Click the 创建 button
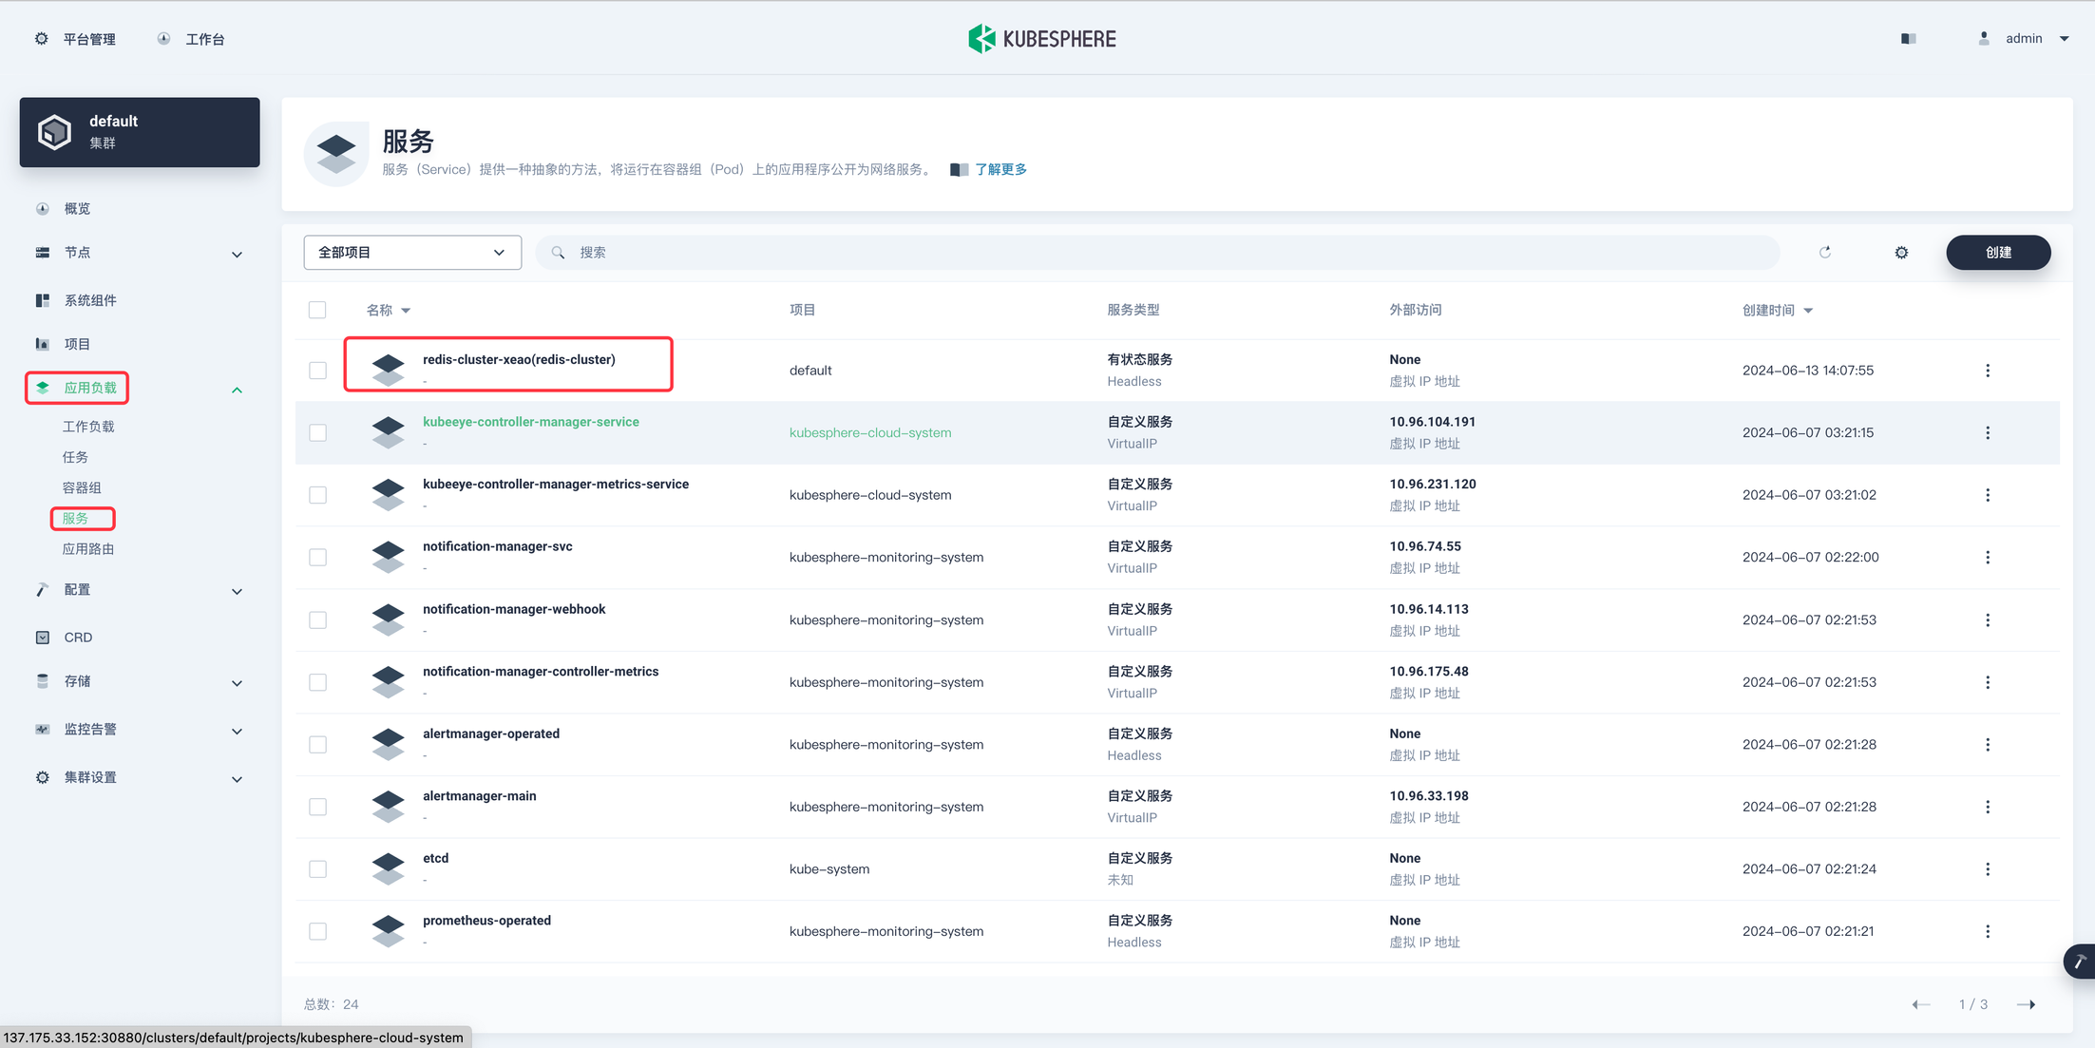The image size is (2095, 1048). pos(1998,253)
